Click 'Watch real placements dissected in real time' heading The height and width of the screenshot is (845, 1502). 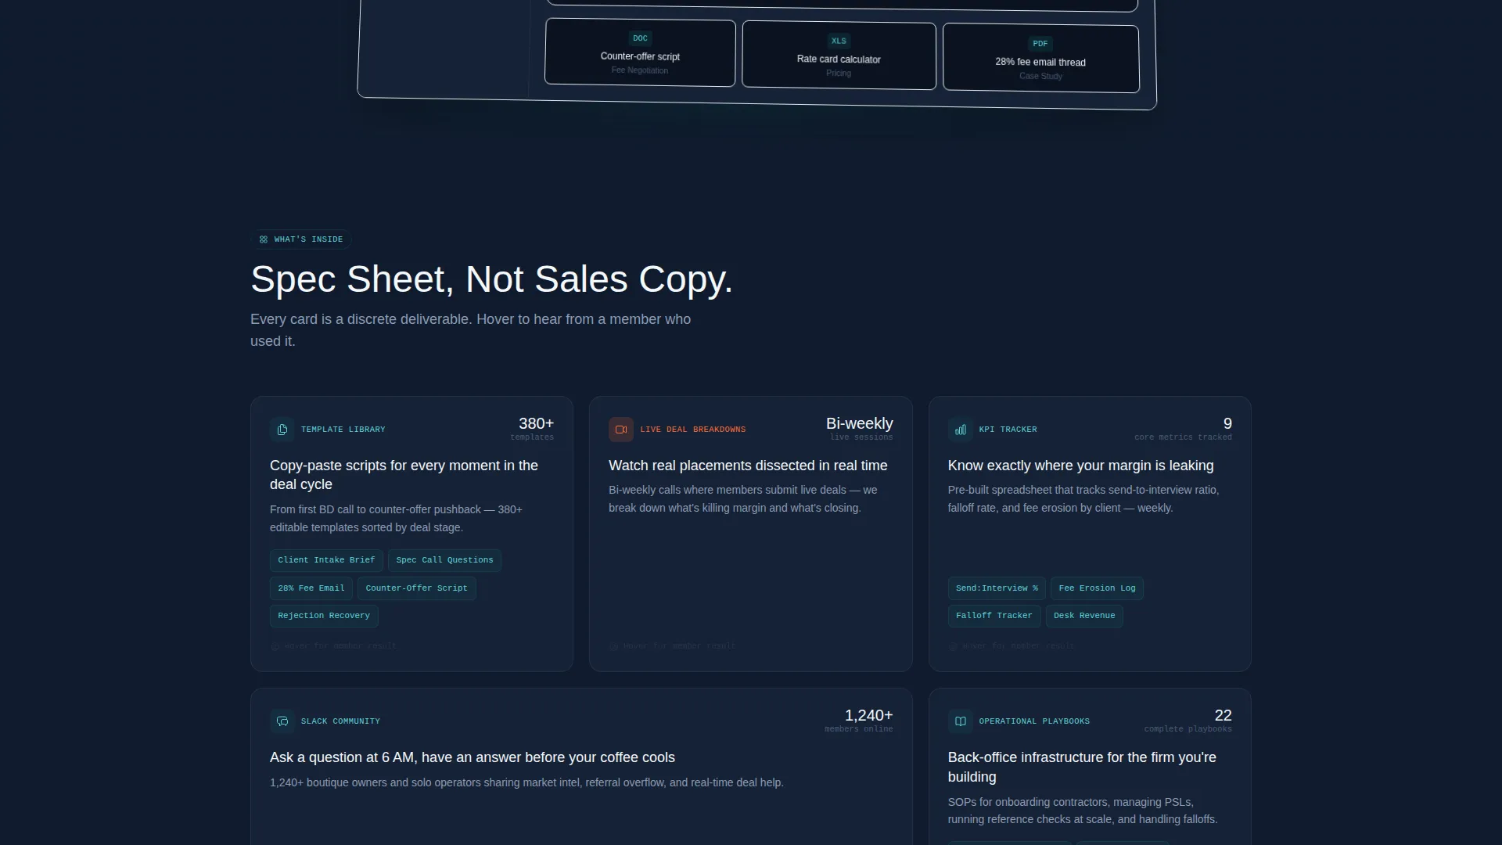pyautogui.click(x=748, y=466)
